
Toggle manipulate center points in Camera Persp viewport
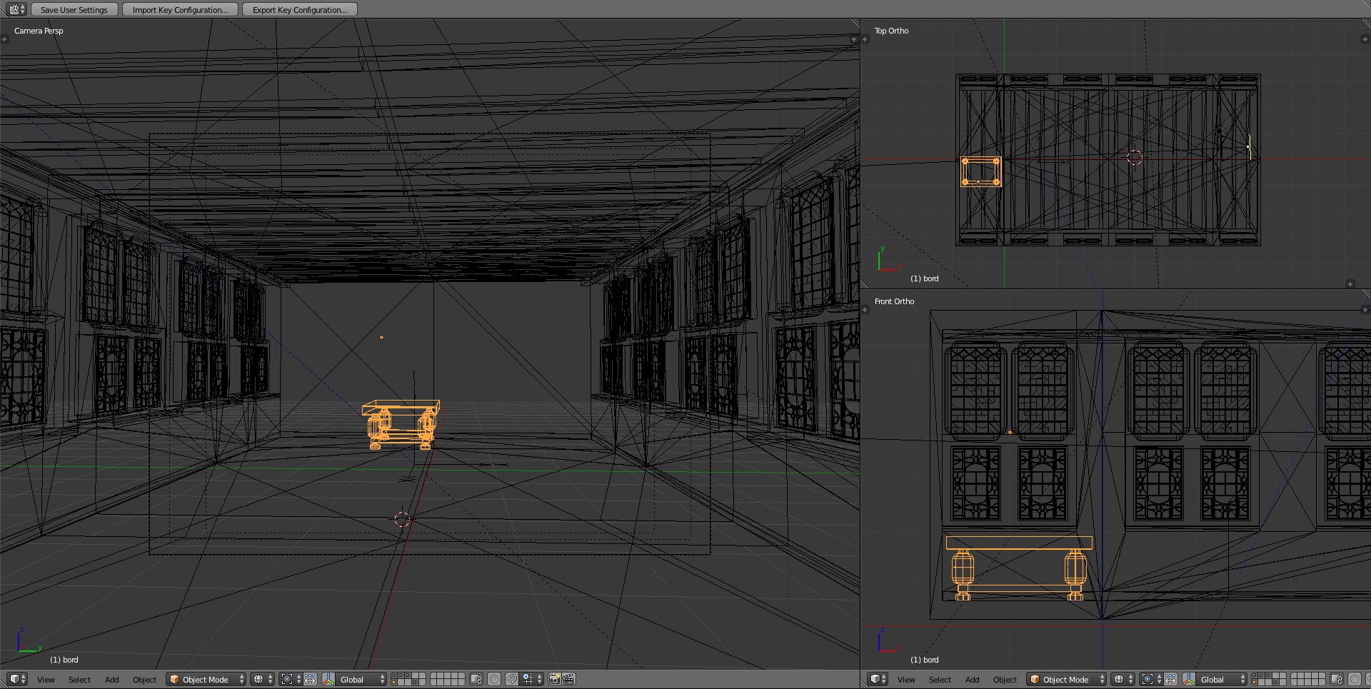click(310, 679)
